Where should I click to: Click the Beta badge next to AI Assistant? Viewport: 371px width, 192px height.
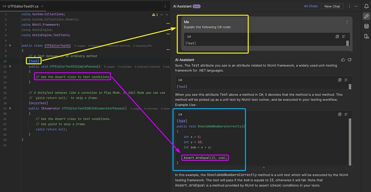pos(196,7)
